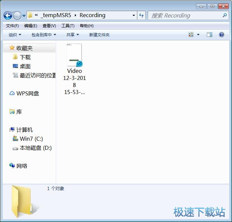Select 库 in the navigation pane
The image size is (232, 222).
coord(19,112)
